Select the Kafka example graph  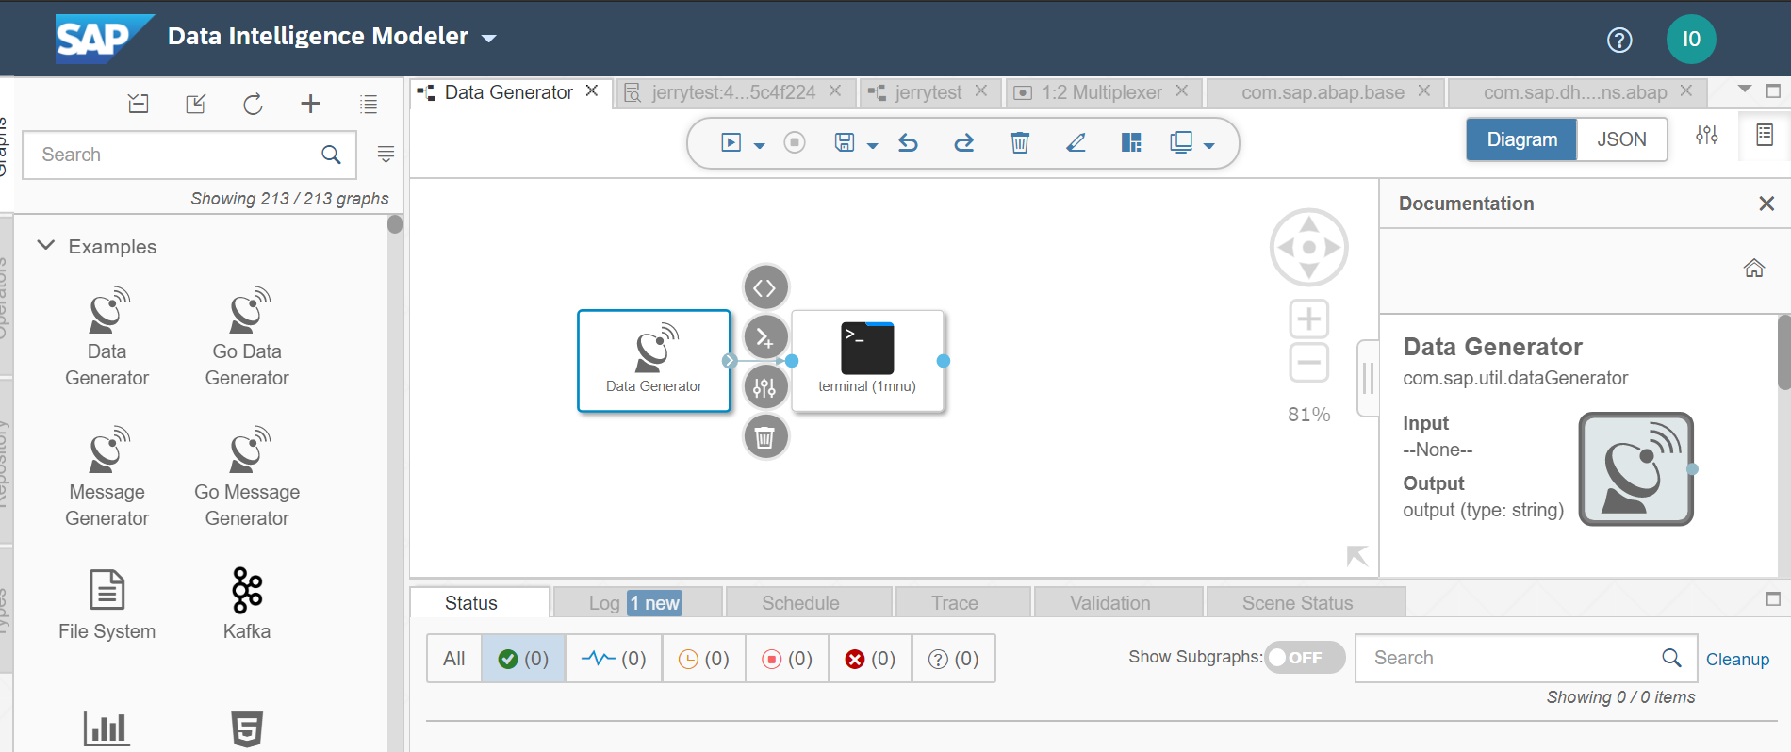point(247,604)
